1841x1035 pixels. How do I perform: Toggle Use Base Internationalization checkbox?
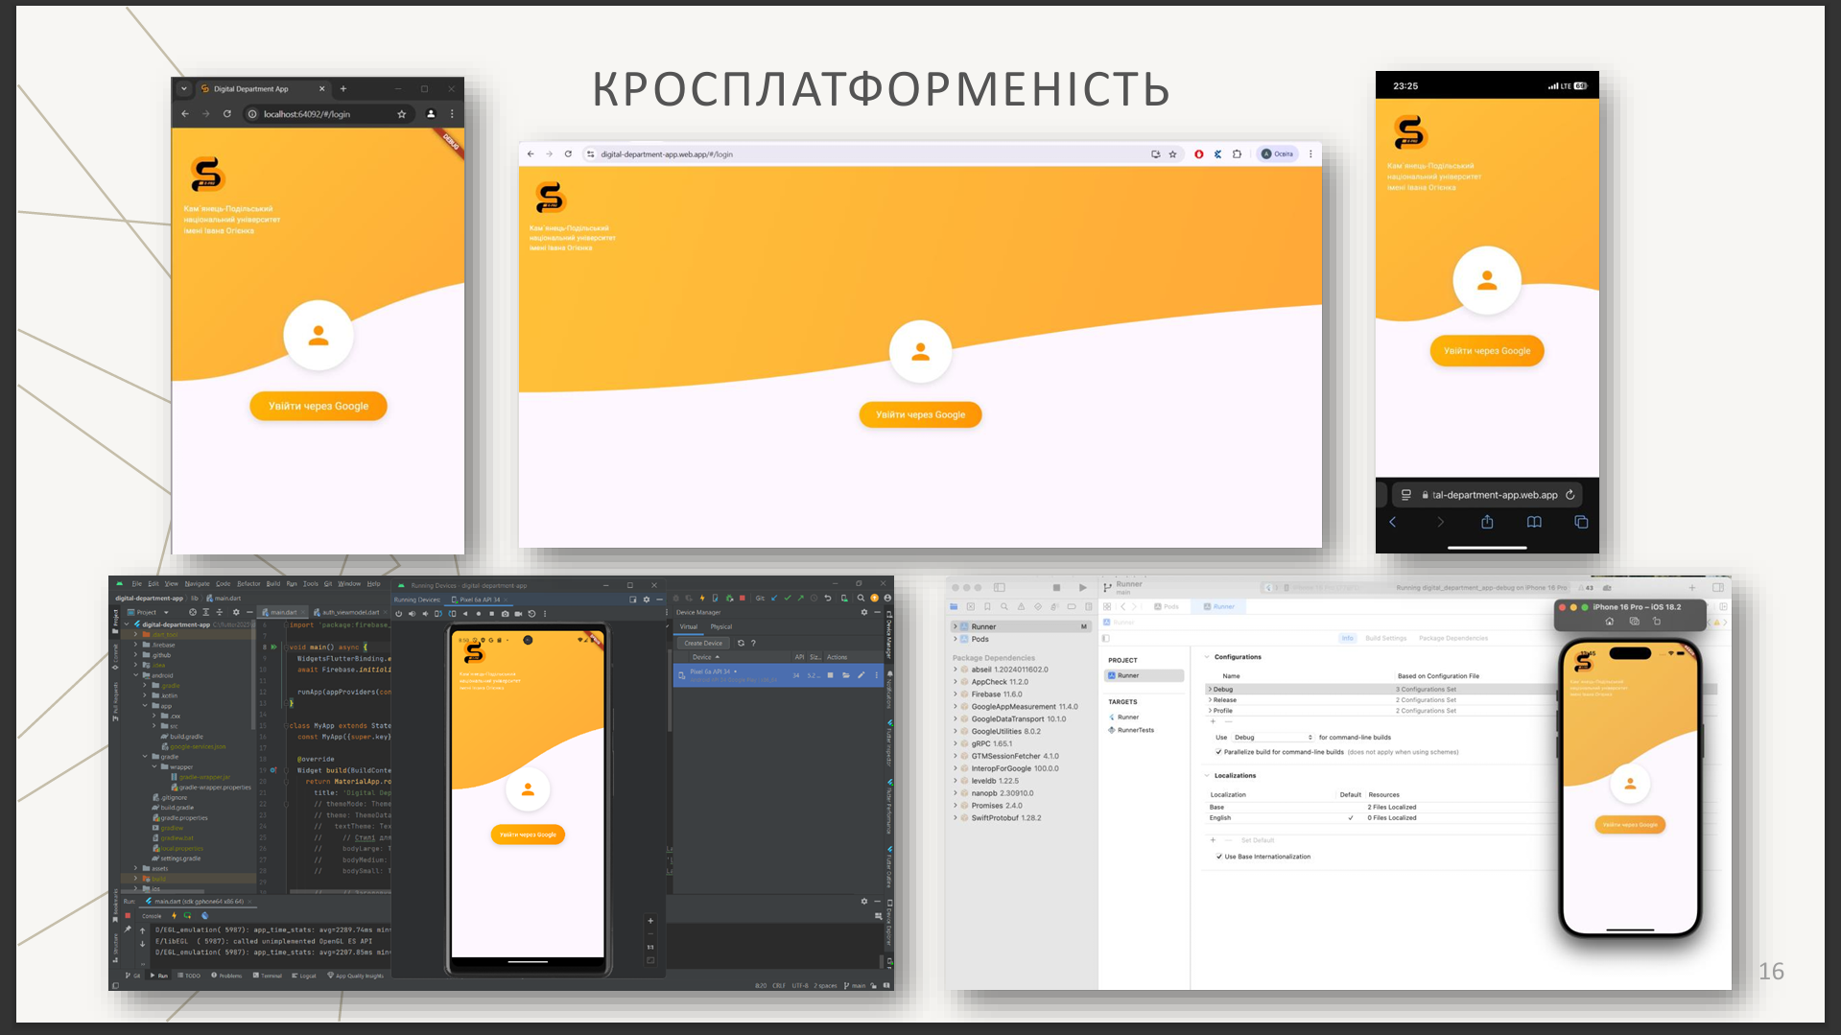tap(1219, 857)
